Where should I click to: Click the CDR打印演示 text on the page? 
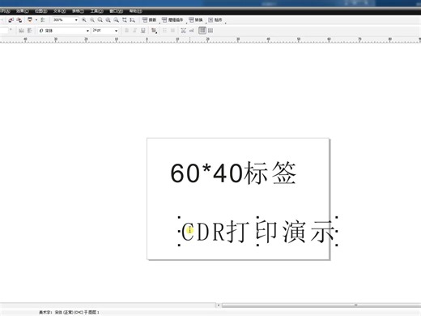click(257, 232)
